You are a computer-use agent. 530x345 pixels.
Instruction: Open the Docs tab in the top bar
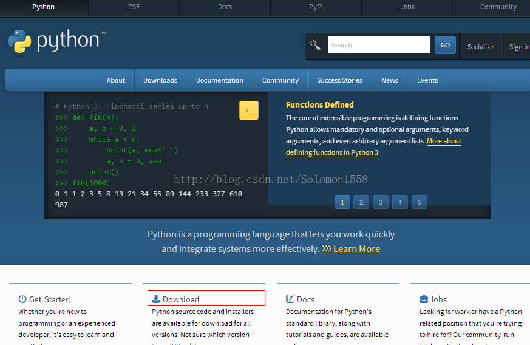coord(225,7)
